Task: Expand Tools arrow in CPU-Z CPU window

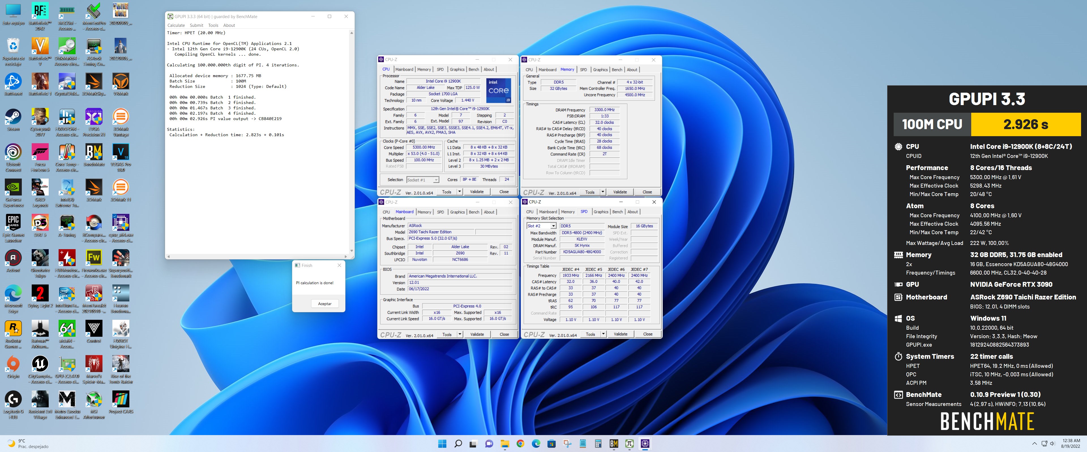Action: click(x=459, y=192)
